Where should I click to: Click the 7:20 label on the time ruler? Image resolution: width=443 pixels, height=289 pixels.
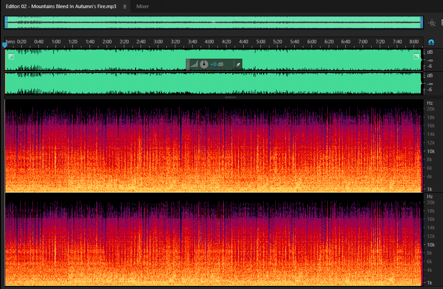[380, 42]
